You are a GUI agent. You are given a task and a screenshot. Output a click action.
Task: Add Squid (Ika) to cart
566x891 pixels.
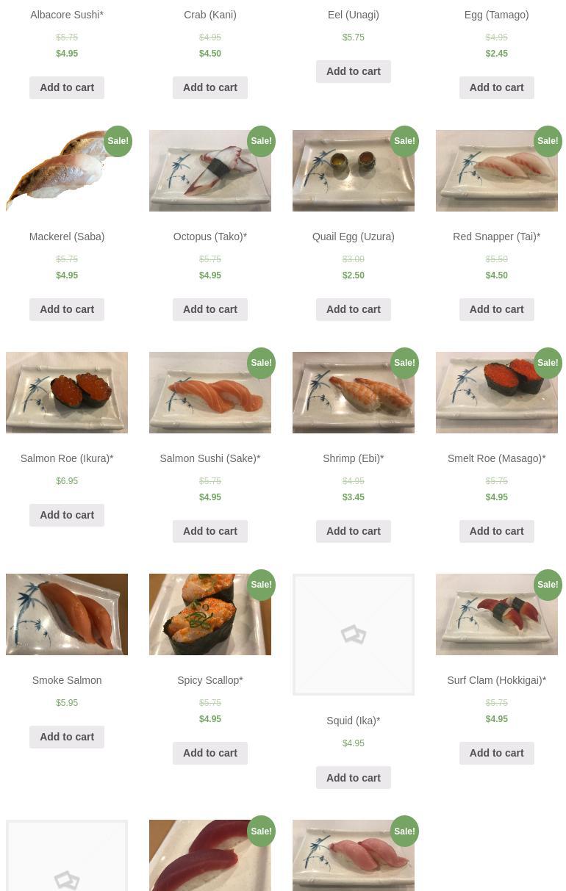pyautogui.click(x=353, y=777)
